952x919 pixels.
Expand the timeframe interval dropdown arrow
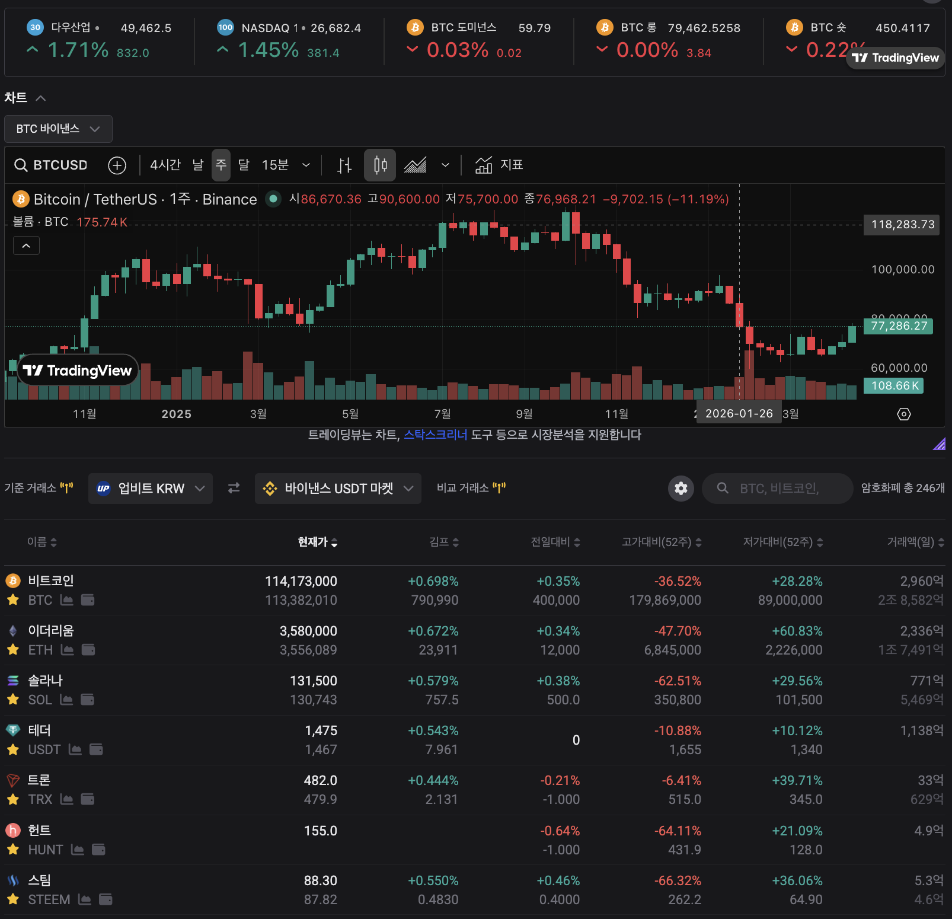tap(306, 165)
